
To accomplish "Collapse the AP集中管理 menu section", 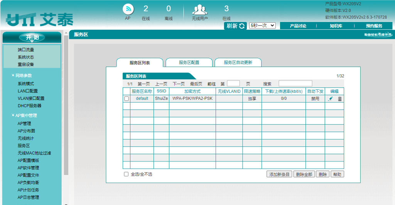I will pos(13,116).
